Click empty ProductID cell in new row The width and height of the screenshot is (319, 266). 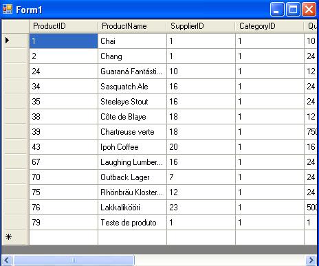click(63, 237)
